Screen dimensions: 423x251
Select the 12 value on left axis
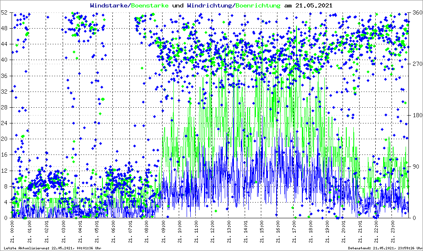(x=4, y=171)
